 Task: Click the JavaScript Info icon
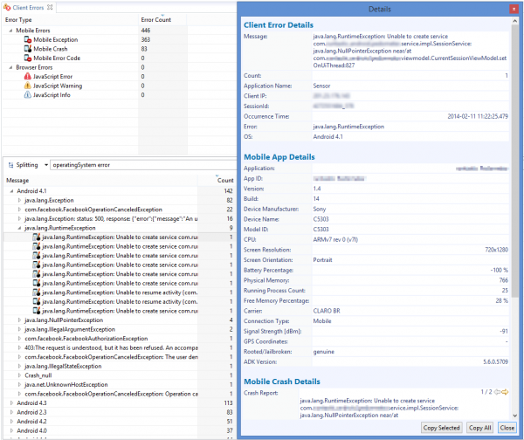tap(28, 95)
